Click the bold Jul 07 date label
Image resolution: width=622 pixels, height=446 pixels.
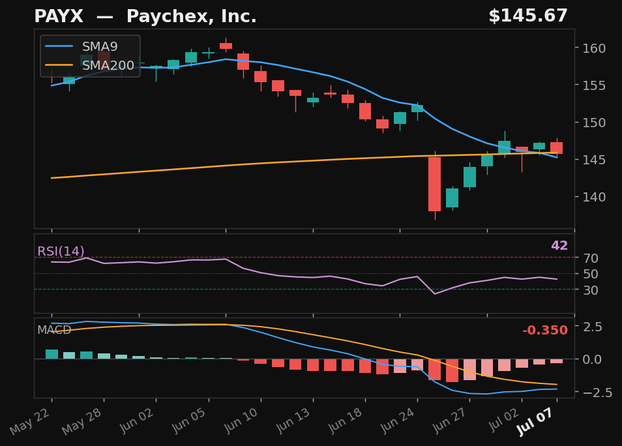tap(535, 422)
